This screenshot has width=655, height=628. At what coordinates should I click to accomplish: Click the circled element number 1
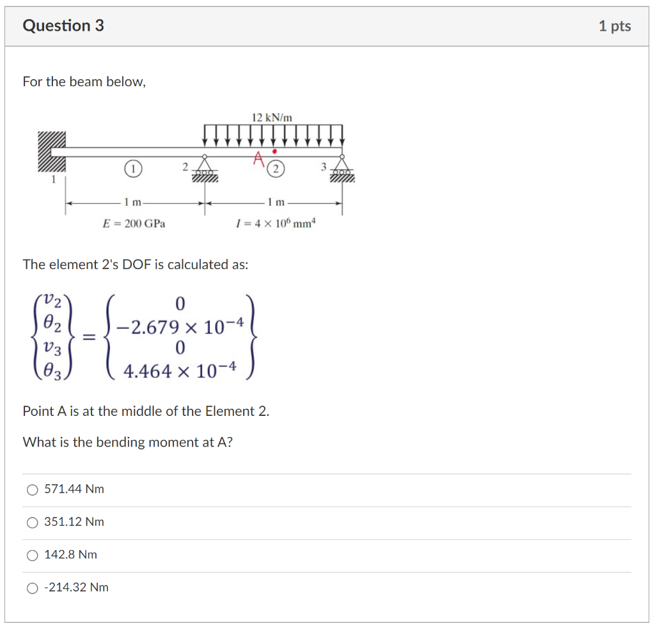tap(132, 168)
